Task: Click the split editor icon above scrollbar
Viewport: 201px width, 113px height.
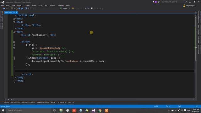Action: click(196, 15)
